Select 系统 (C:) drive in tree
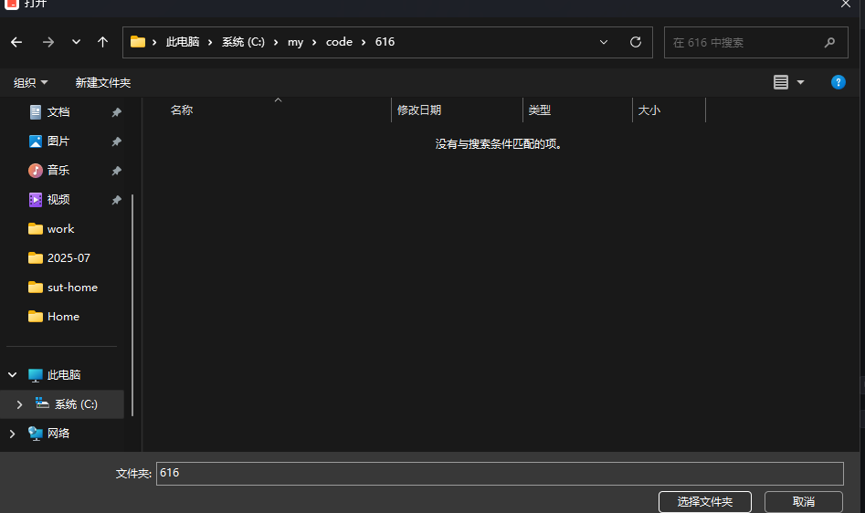865x513 pixels. point(76,404)
